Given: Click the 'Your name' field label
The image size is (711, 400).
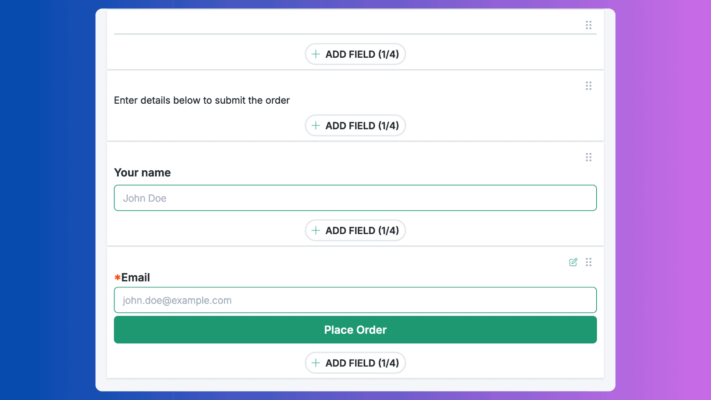Looking at the screenshot, I should click(142, 173).
